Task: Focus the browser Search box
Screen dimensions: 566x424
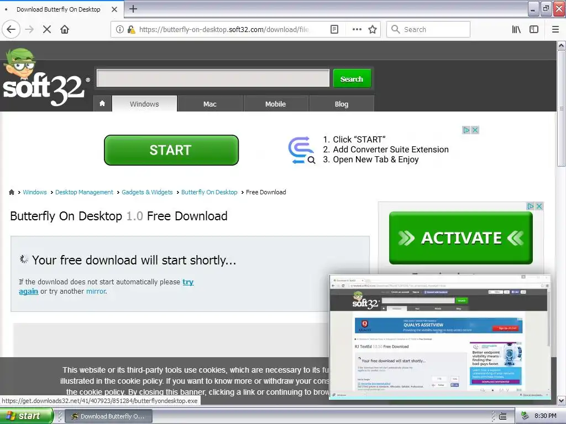Action: pos(428,29)
